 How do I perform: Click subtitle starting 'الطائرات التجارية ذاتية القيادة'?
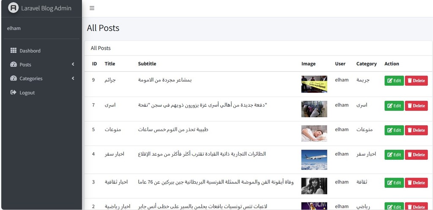tap(202, 154)
